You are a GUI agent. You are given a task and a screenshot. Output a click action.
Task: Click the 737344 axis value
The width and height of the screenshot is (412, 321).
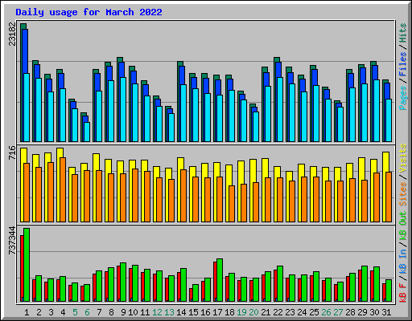(x=12, y=241)
